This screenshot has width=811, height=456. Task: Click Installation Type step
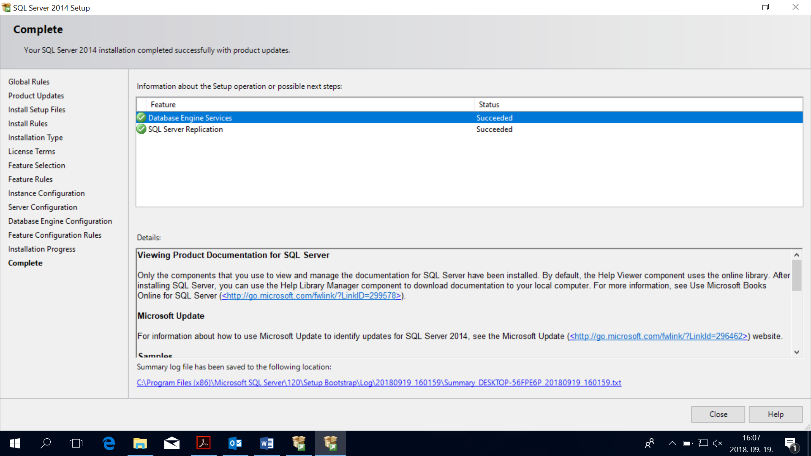click(35, 137)
